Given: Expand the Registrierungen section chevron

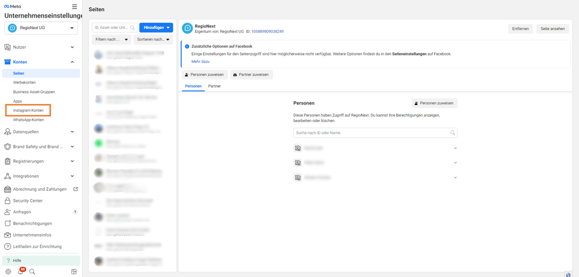Looking at the screenshot, I should tap(72, 161).
